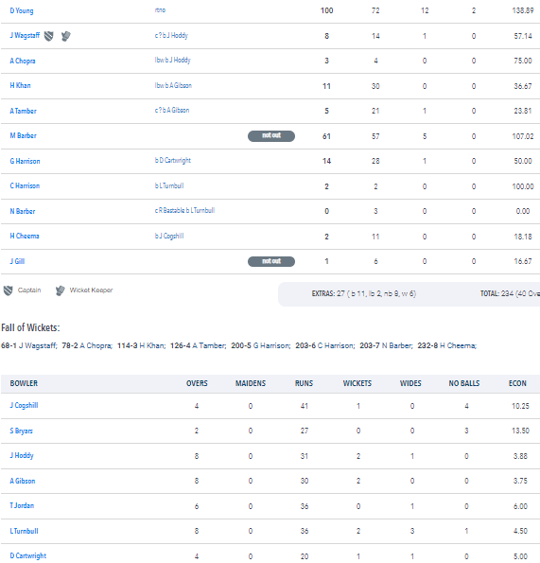Click captain shield icon beside J Wagstaff
The width and height of the screenshot is (540, 563).
48,36
